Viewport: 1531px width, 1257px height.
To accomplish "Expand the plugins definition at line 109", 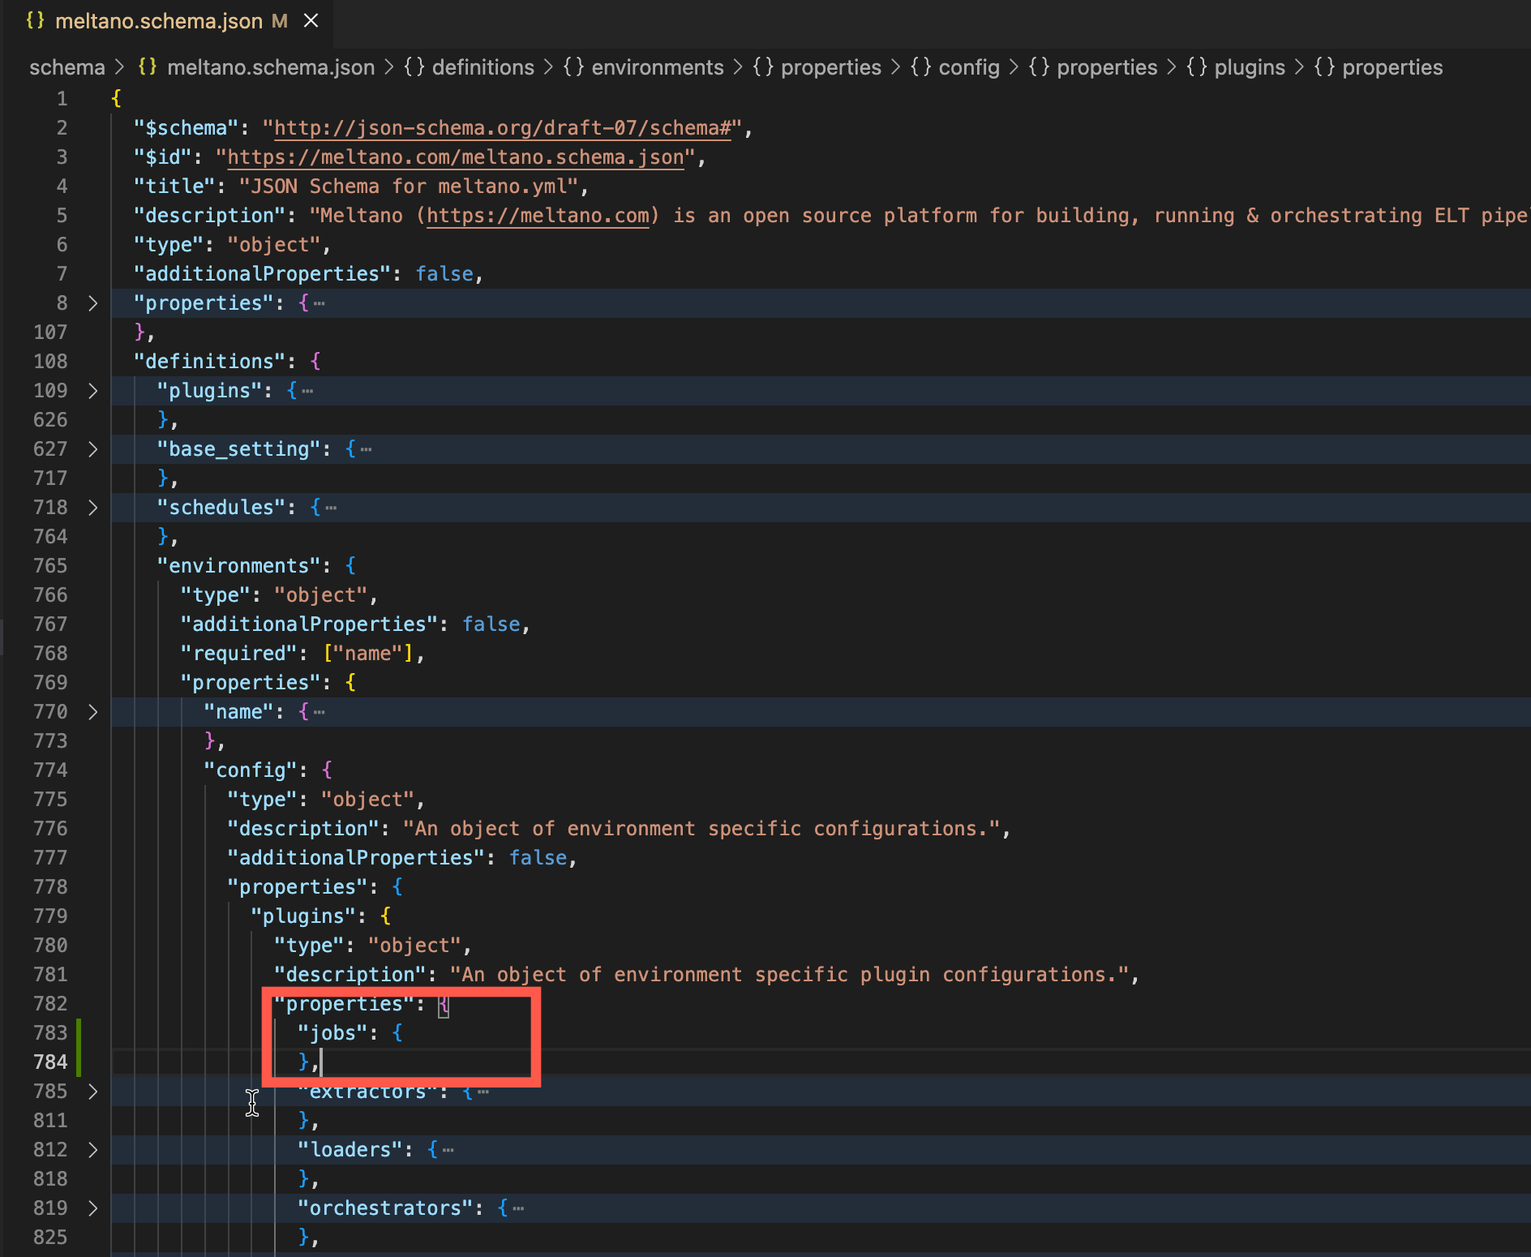I will [92, 391].
